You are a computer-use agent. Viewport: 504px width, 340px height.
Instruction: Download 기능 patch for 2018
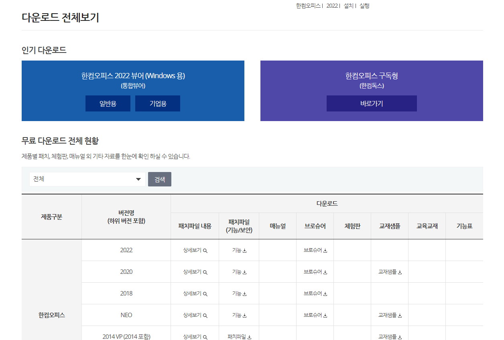(239, 293)
